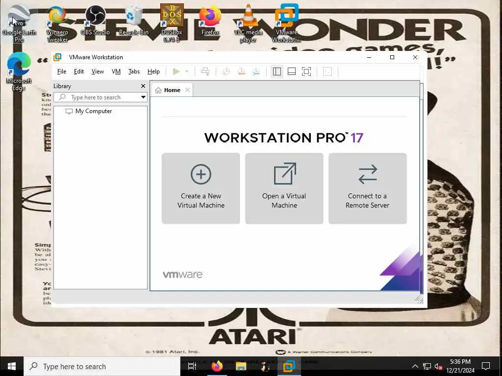Open the File menu
The width and height of the screenshot is (502, 376).
[x=61, y=71]
